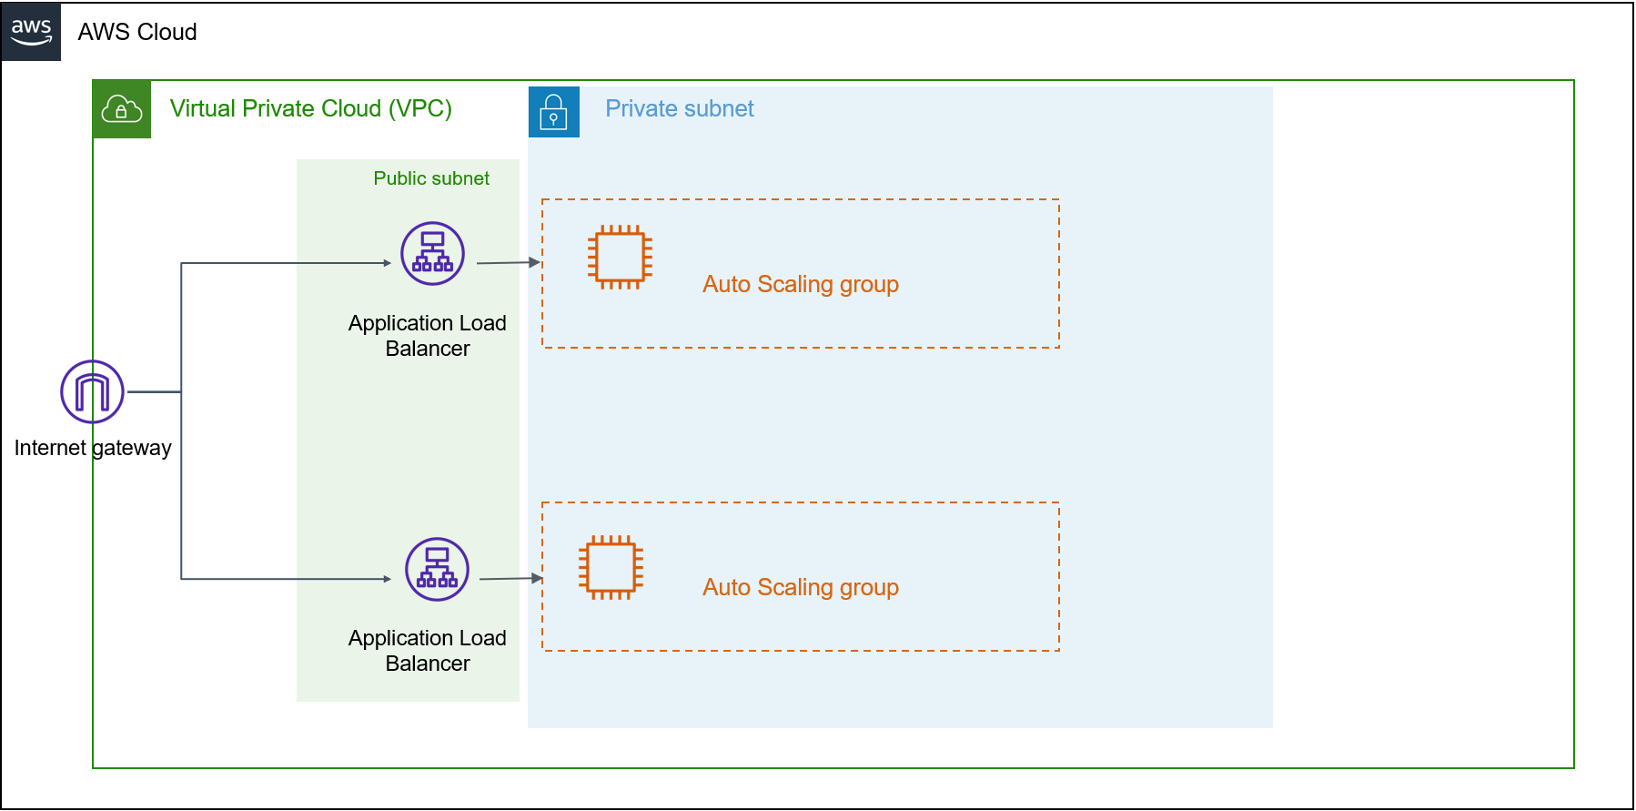This screenshot has width=1636, height=811.
Task: Select the upper 'Auto Scaling group' text
Action: pyautogui.click(x=801, y=285)
